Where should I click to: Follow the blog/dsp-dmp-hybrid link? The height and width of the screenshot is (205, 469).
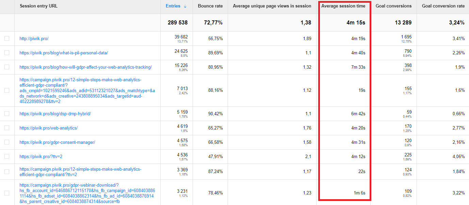click(x=55, y=114)
